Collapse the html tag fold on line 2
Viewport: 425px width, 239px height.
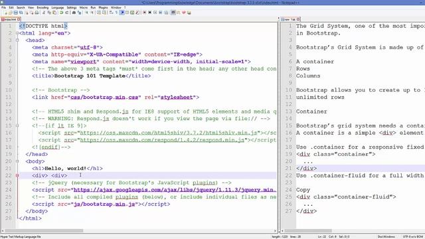point(17,33)
